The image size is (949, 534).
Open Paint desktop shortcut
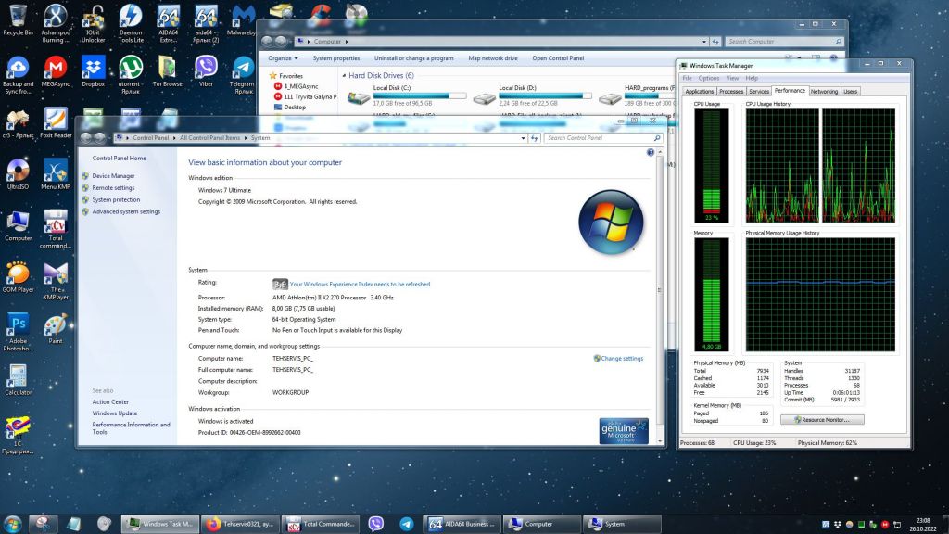click(x=55, y=329)
